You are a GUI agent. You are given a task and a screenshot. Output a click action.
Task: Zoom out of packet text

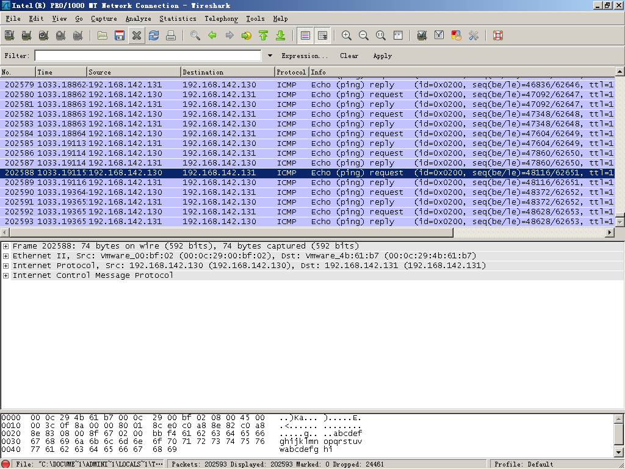click(364, 35)
